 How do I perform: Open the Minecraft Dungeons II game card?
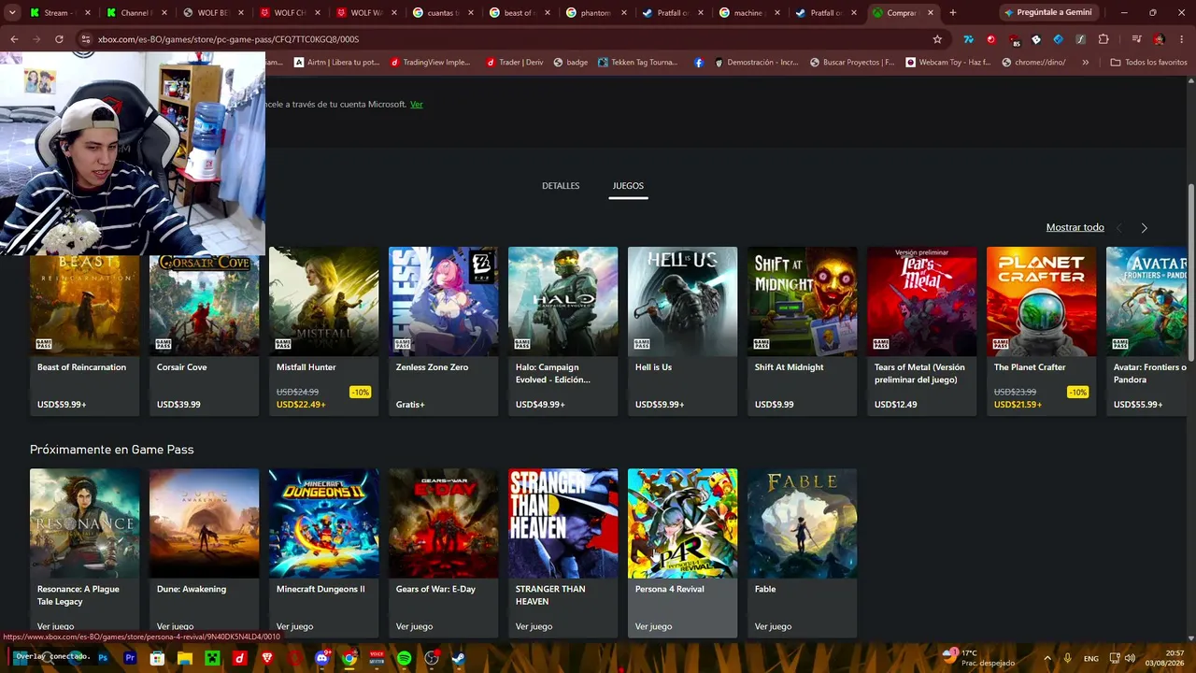(x=323, y=552)
